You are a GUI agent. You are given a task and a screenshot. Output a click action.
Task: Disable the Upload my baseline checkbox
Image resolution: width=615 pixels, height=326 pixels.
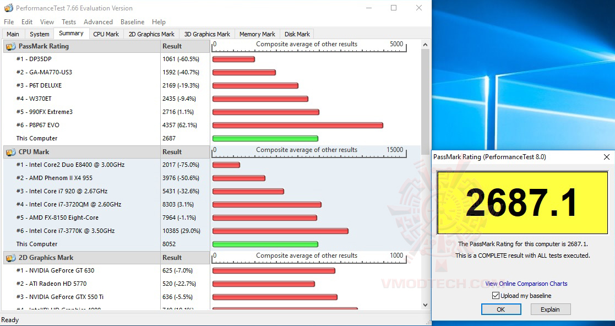tap(496, 295)
